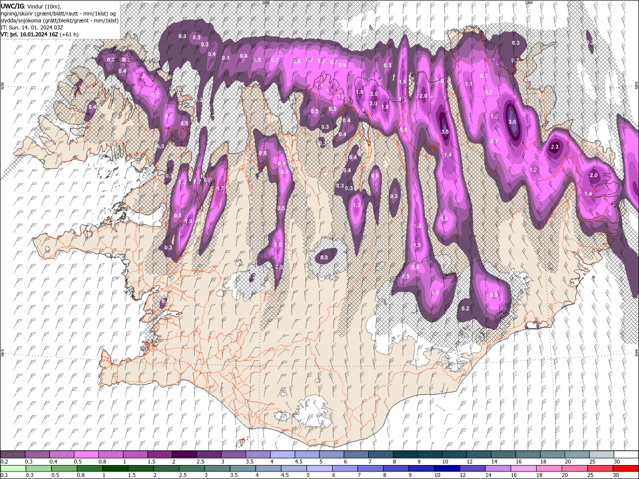Pick the dark plum 0.2 swatch in top legend row
639x479 pixels.
(x=12, y=455)
